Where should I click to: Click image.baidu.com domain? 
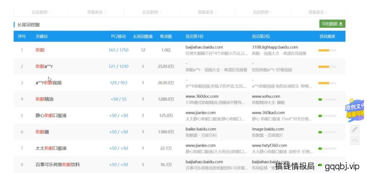268,129
